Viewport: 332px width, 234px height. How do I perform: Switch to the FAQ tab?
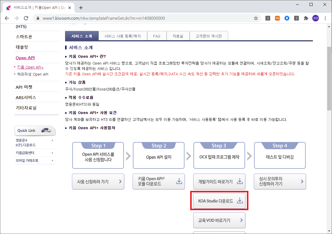pyautogui.click(x=156, y=35)
